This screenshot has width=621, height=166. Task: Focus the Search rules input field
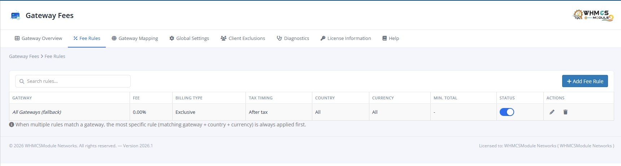coord(73,81)
